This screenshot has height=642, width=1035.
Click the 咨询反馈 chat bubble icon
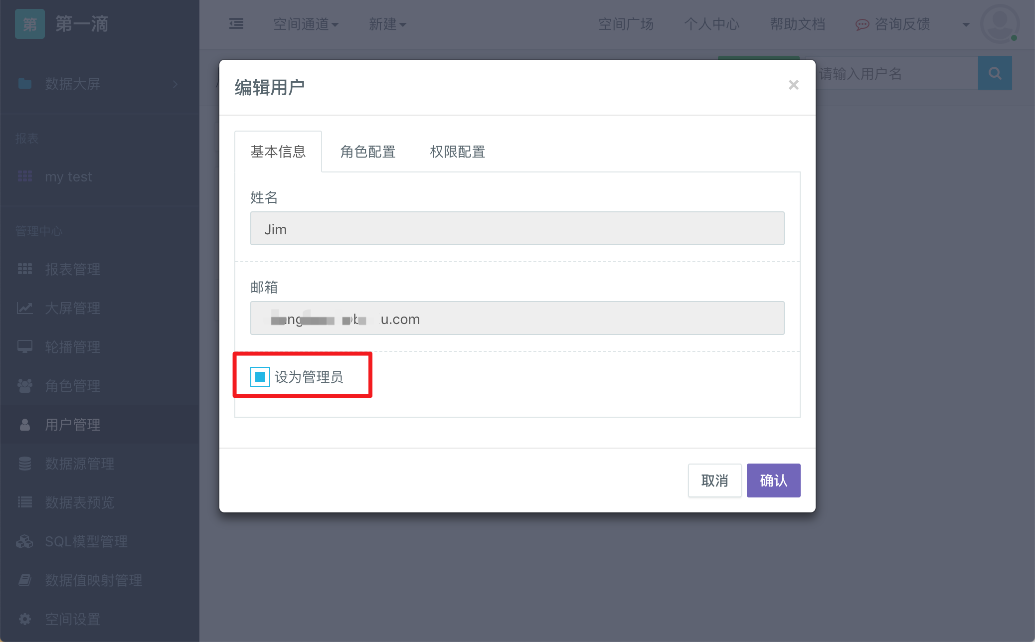click(x=862, y=24)
